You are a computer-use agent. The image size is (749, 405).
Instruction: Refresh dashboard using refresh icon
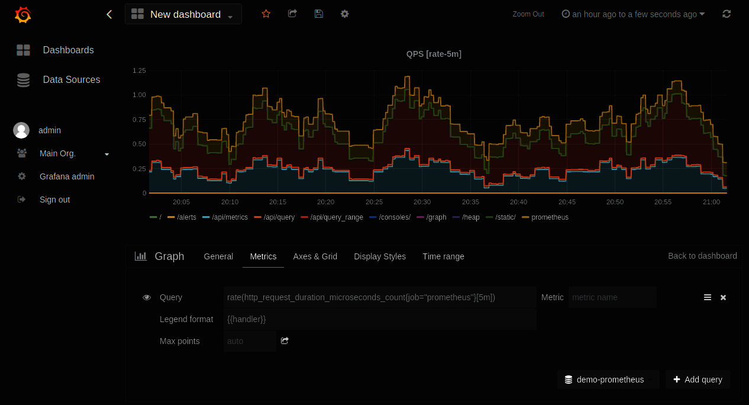click(x=727, y=14)
